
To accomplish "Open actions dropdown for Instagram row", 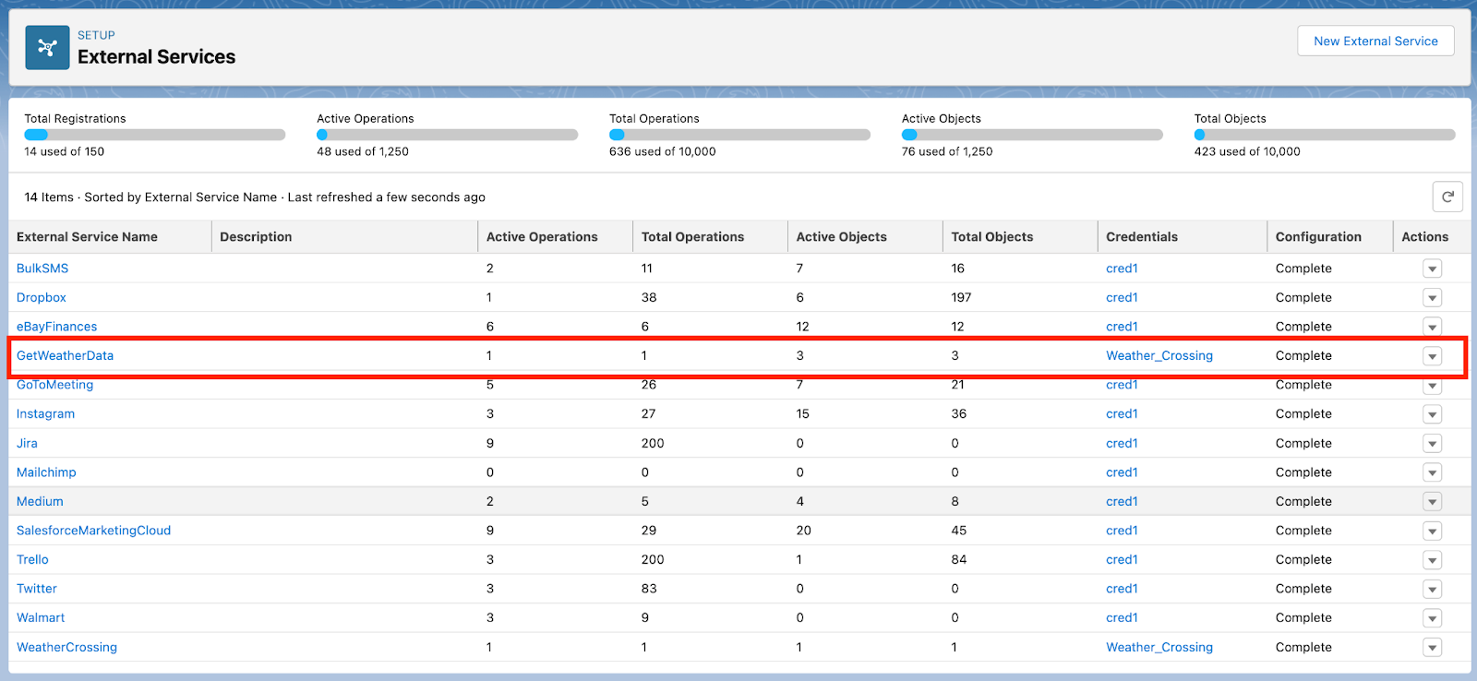I will tap(1432, 414).
